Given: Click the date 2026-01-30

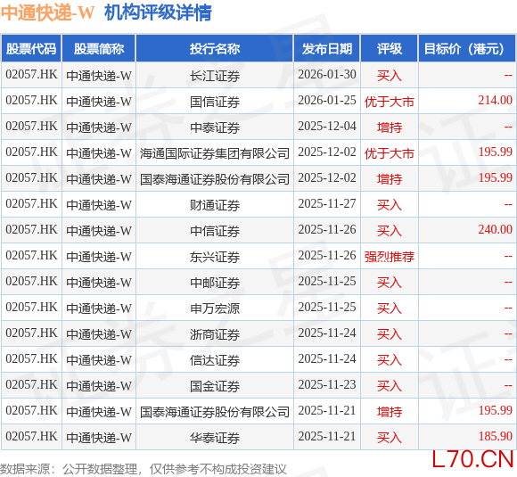Looking at the screenshot, I should click(x=327, y=75).
